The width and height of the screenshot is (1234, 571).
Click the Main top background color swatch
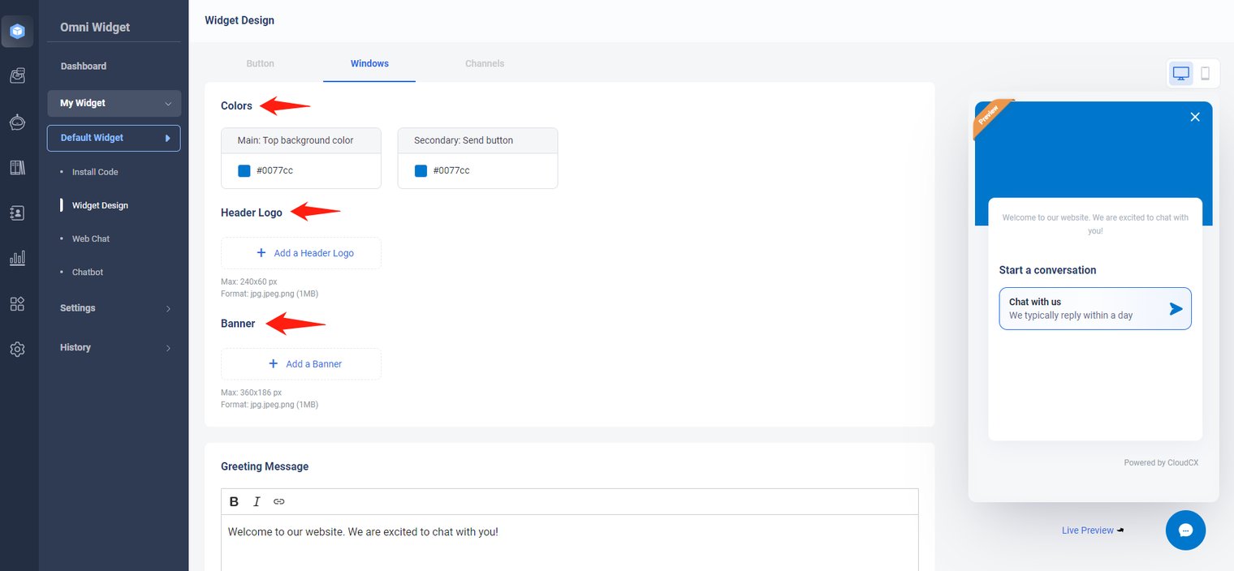pyautogui.click(x=244, y=171)
